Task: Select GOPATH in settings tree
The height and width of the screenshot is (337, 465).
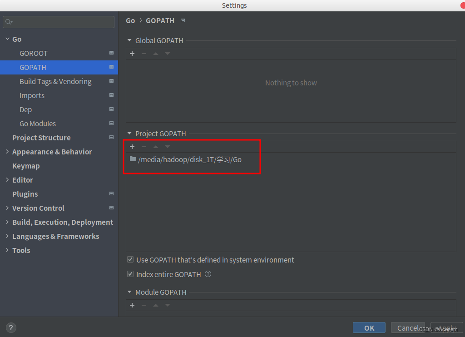Action: (x=59, y=67)
